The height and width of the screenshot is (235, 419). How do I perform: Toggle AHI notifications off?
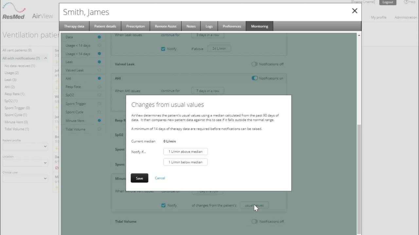coord(254,78)
